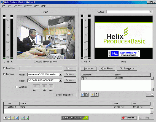Click the red Encode button
This screenshot has width=156, height=122.
[129, 118]
